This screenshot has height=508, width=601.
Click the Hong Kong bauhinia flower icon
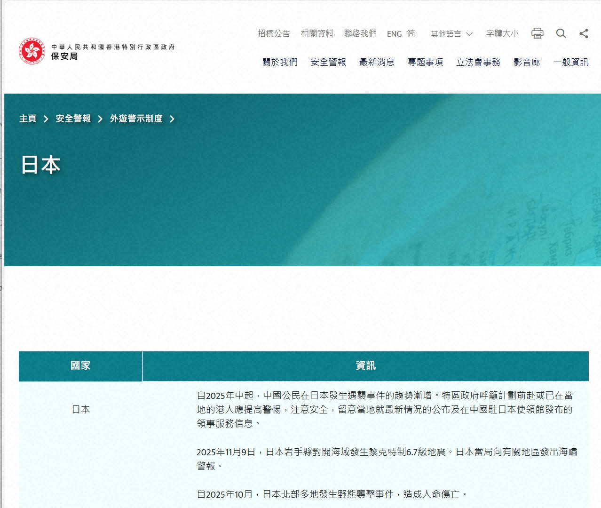[32, 50]
